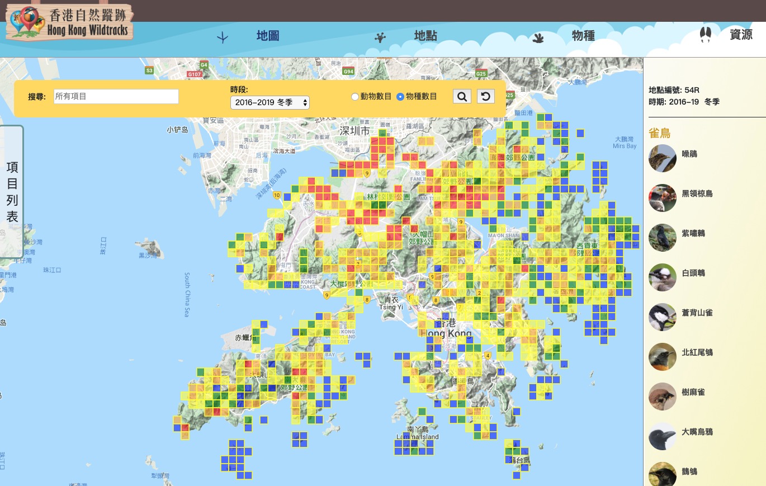Click the 小铲岛 map label
This screenshot has height=486, width=766.
tap(177, 130)
